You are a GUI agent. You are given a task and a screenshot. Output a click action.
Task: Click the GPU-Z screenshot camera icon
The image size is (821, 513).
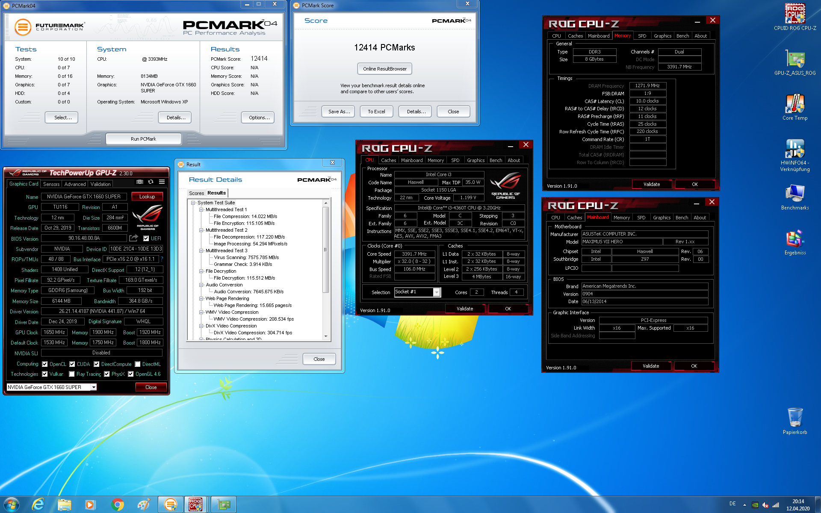140,182
